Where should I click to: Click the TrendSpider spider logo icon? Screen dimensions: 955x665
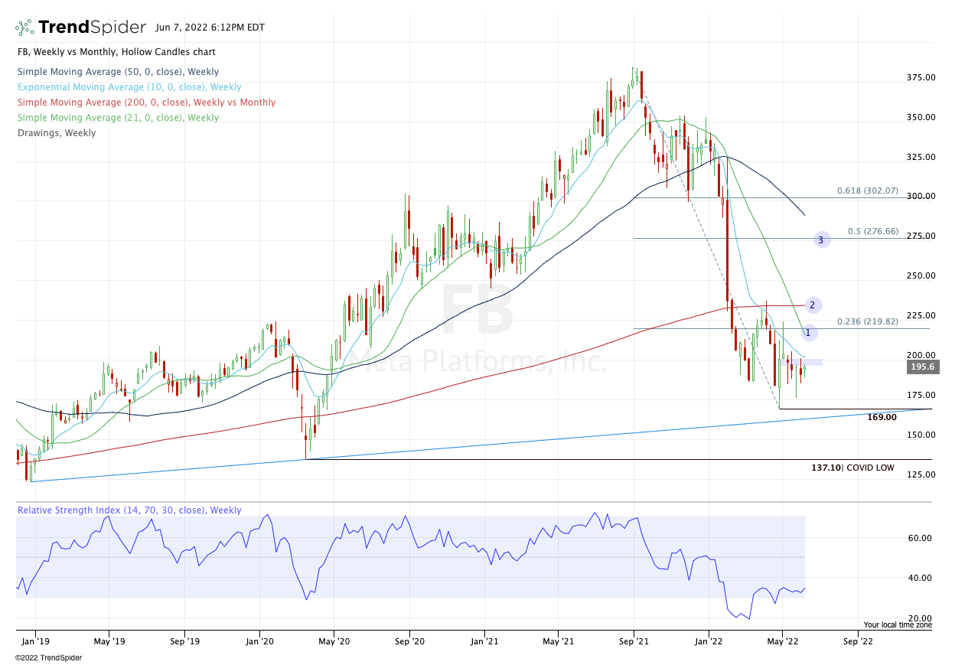24,28
